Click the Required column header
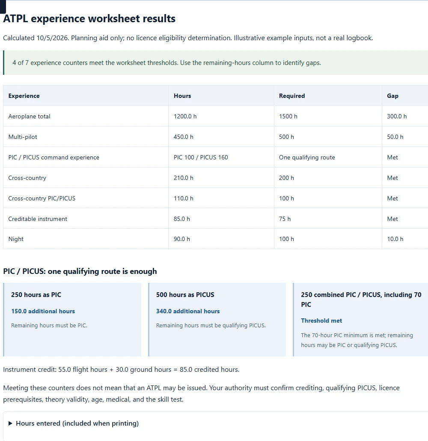Screen dimensions: 428x441 point(292,96)
